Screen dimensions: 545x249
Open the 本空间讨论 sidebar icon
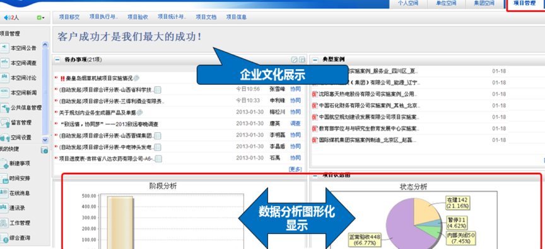4,78
